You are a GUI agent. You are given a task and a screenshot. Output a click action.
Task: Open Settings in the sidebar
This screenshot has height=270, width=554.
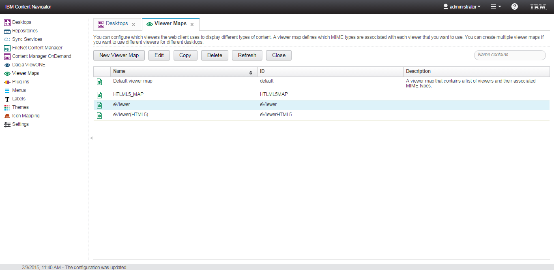[20, 124]
